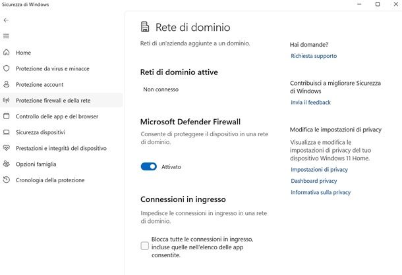
Task: Open Home in the sidebar
Action: [61, 53]
